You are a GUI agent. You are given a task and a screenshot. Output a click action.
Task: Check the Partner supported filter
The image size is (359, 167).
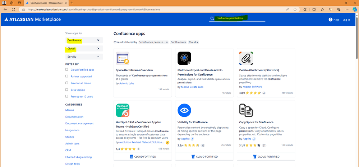pyautogui.click(x=66, y=76)
